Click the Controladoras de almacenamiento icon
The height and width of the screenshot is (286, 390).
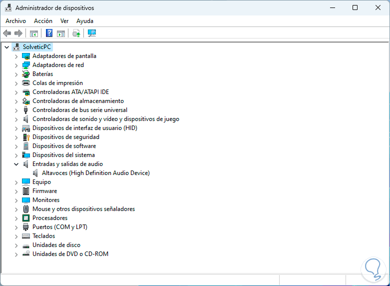pos(26,101)
